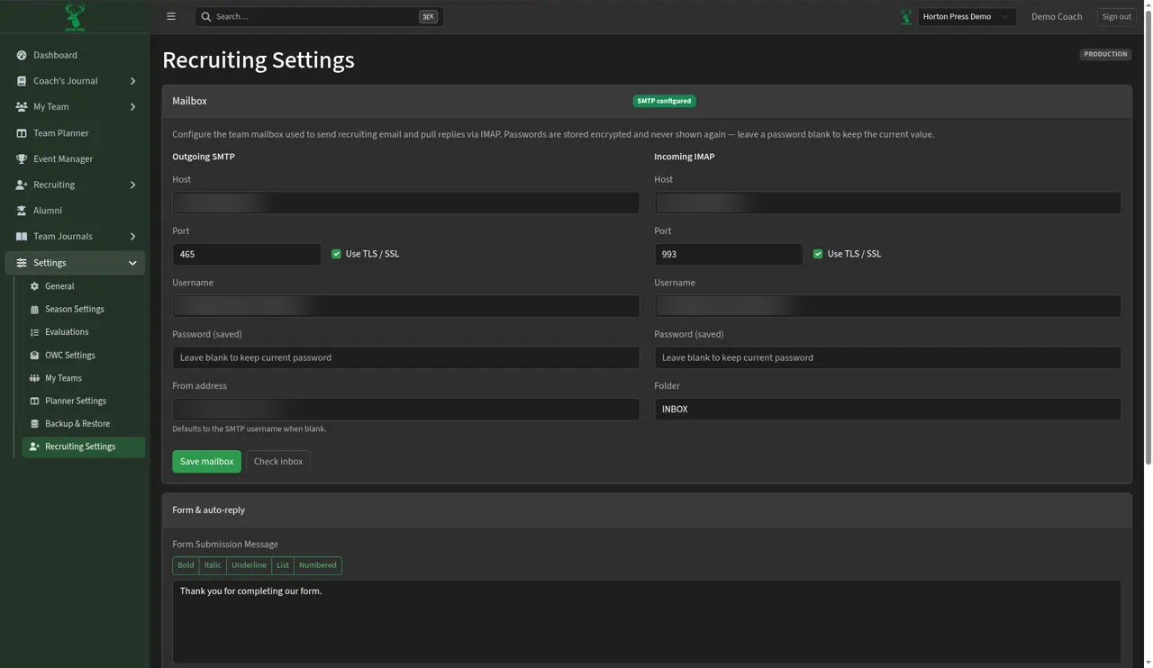Open Planner Settings in the sidebar
The image size is (1153, 668).
tap(83, 402)
